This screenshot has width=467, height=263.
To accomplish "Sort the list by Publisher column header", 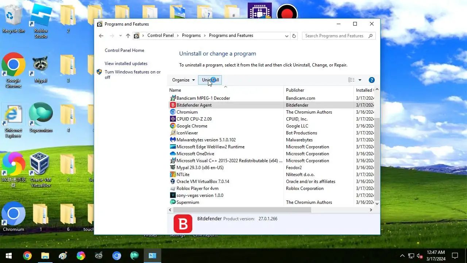I will (319, 90).
